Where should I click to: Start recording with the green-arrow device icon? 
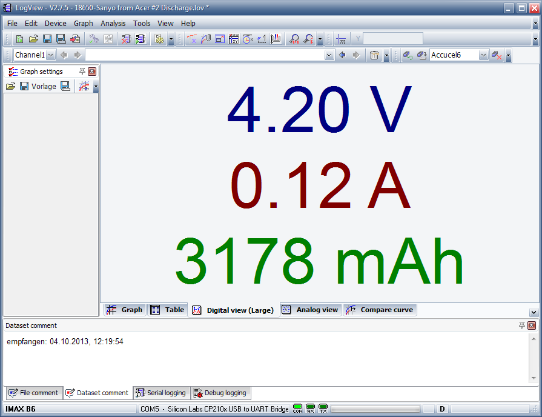tap(140, 39)
